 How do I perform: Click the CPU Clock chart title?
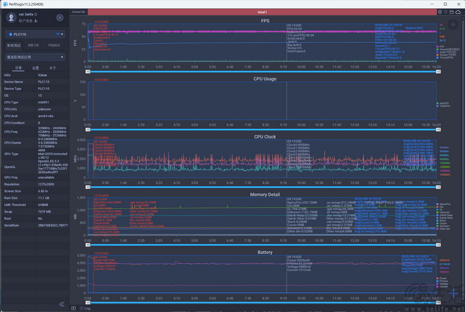click(x=265, y=137)
